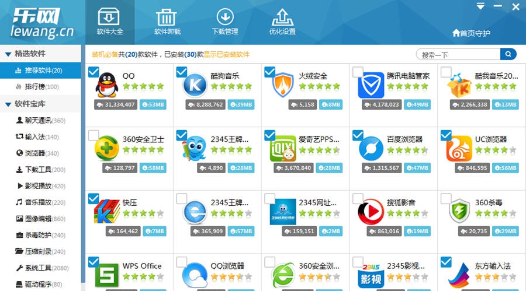Screen dimensions: 526x291
Task: Click the WPS Office green icon
Action: [107, 275]
